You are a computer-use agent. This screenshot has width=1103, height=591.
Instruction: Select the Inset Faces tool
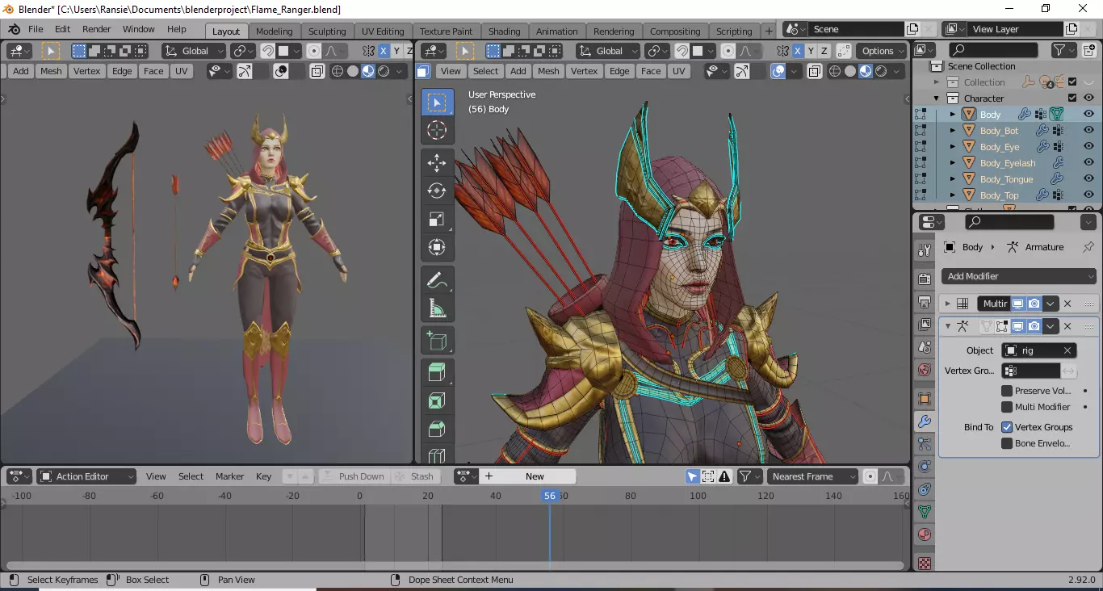(x=437, y=400)
